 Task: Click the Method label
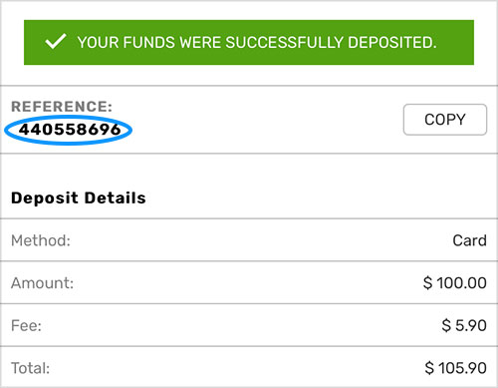click(41, 240)
